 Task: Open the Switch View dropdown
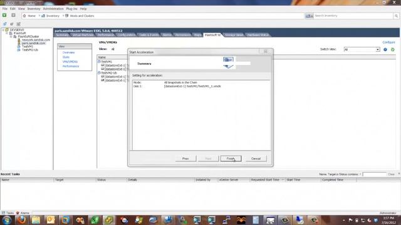tap(377, 49)
